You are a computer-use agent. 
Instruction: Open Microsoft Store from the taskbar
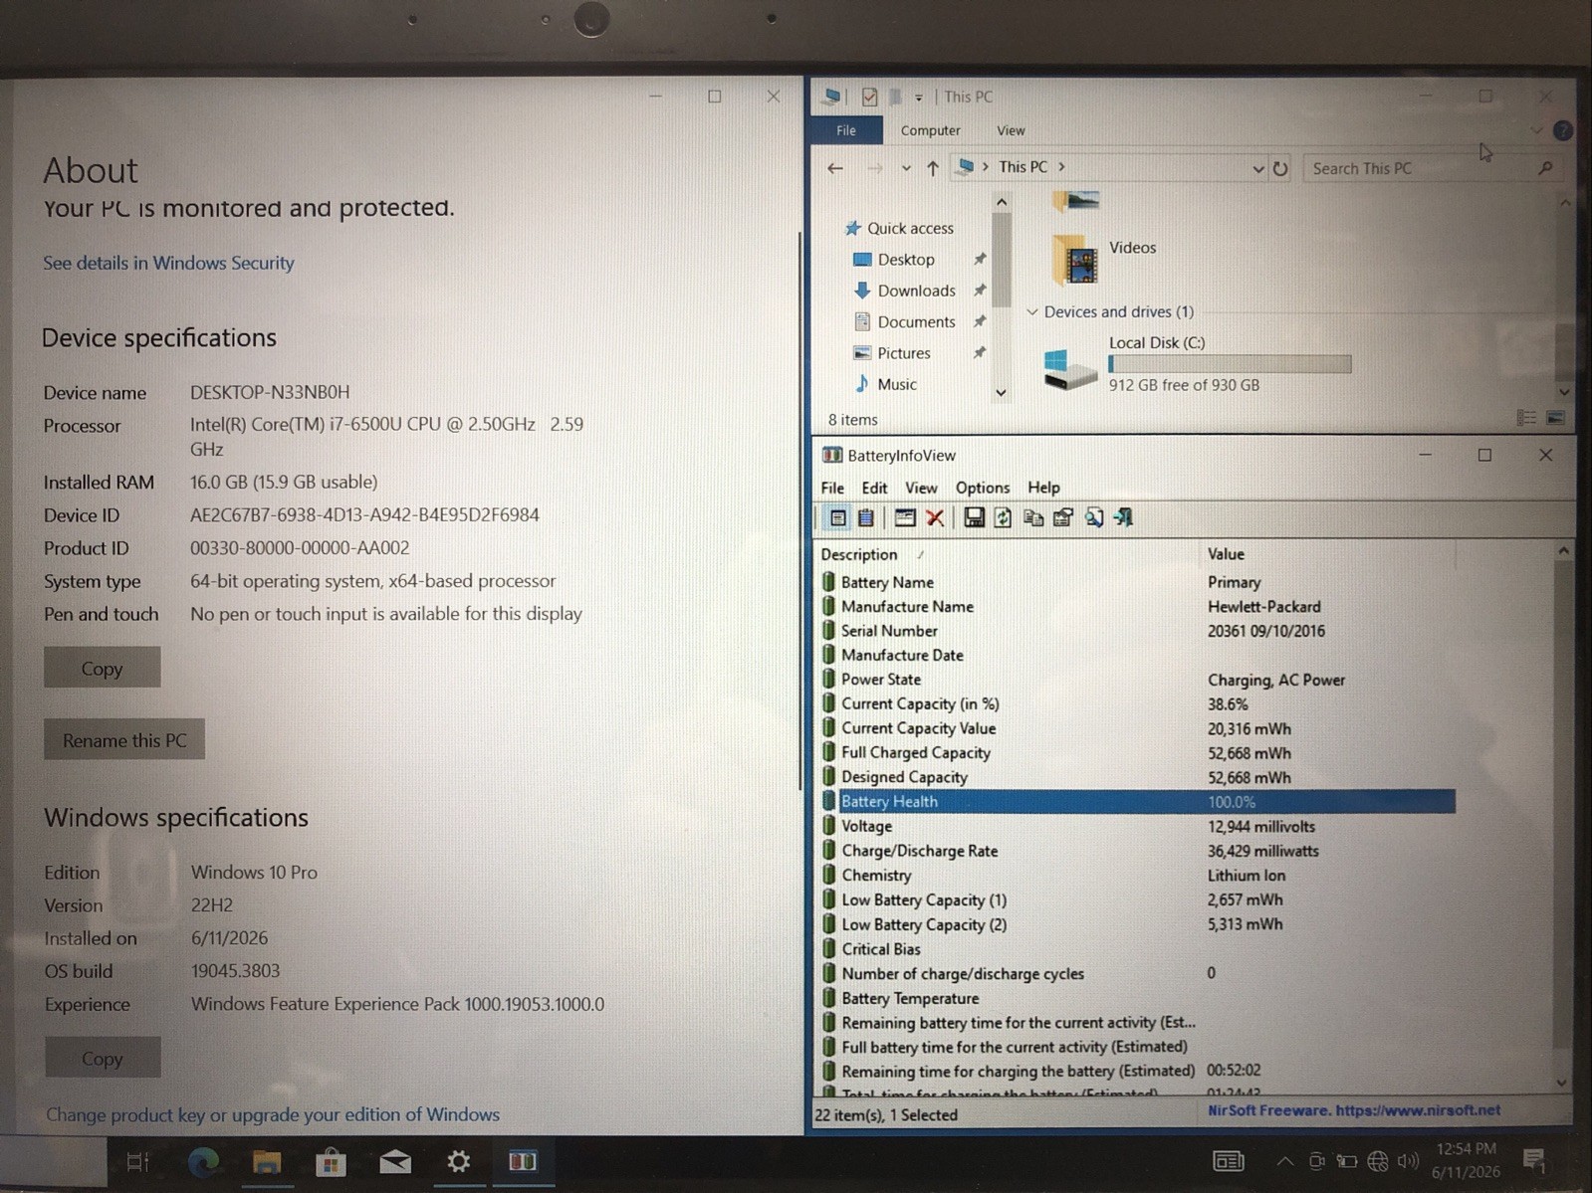tap(331, 1161)
